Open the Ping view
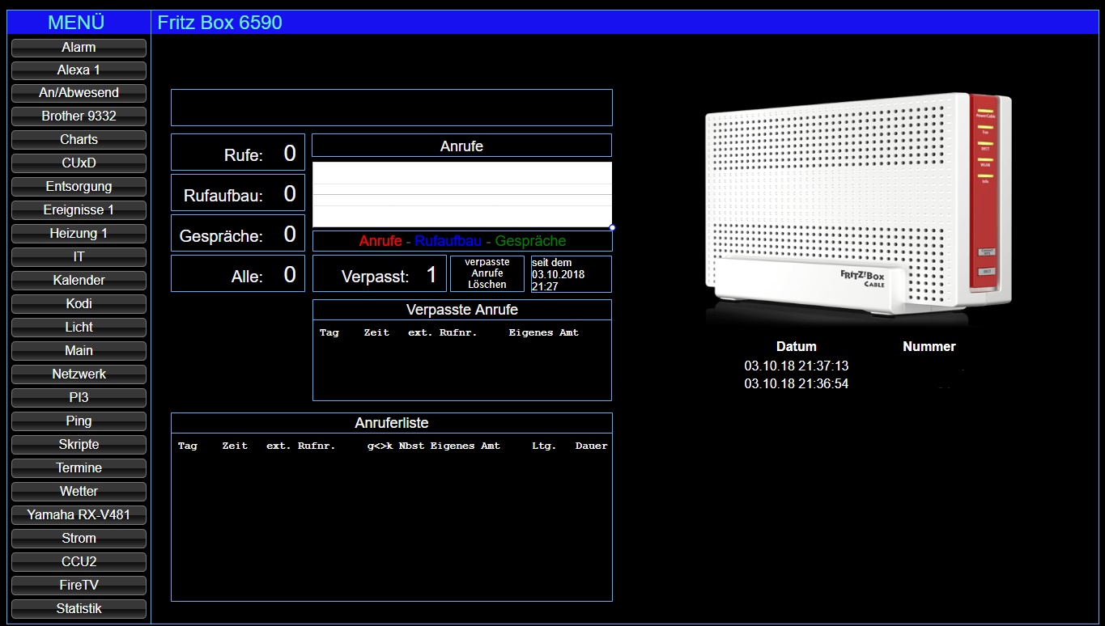 (79, 421)
